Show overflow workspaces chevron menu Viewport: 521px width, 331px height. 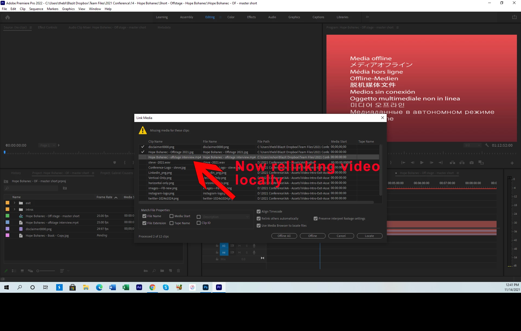(x=367, y=17)
